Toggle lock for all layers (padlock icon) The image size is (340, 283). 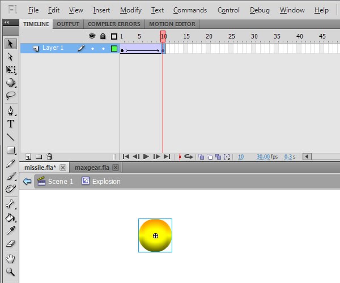click(x=103, y=36)
